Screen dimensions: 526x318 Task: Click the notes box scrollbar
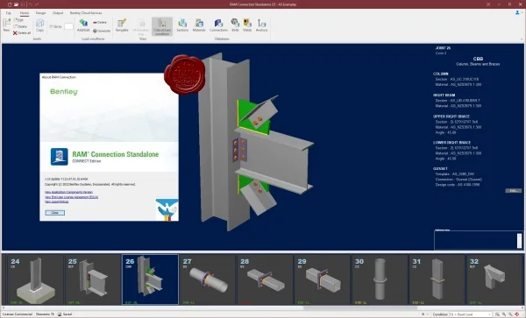(519, 241)
